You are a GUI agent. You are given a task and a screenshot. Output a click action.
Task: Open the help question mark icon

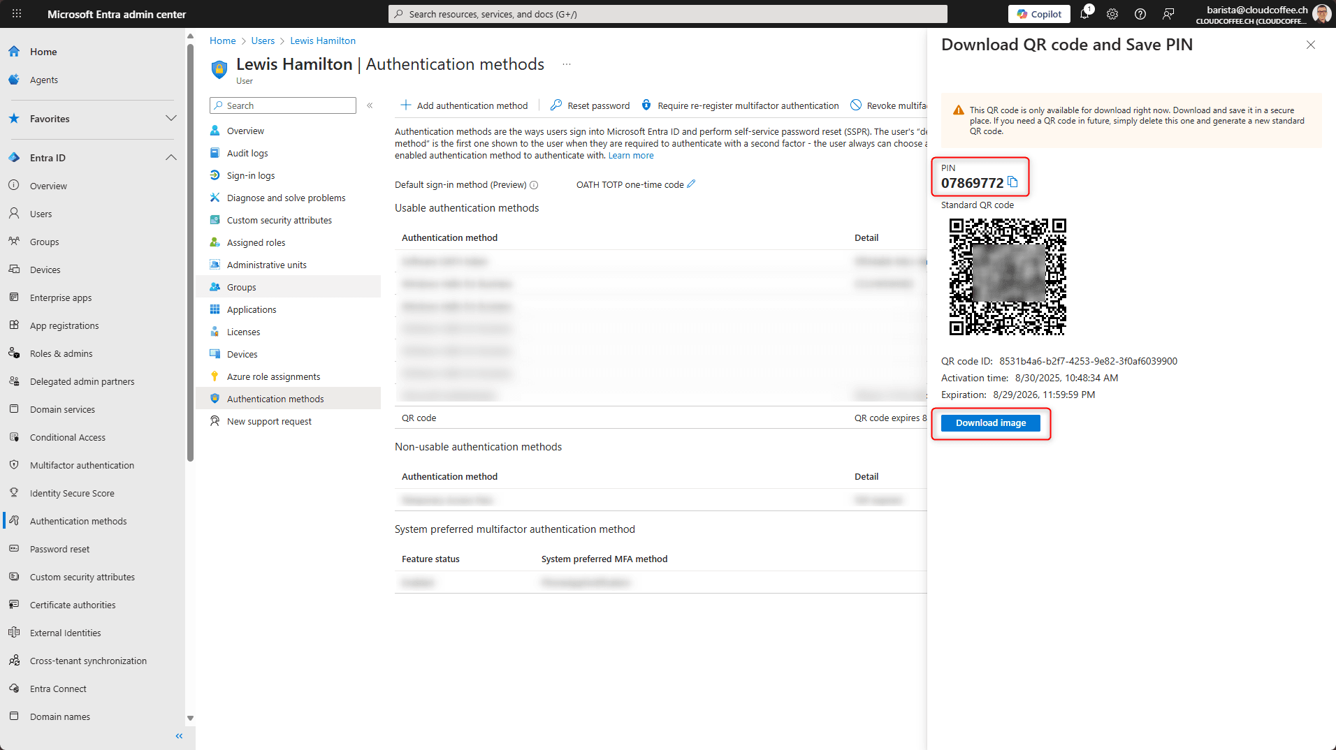click(x=1140, y=14)
